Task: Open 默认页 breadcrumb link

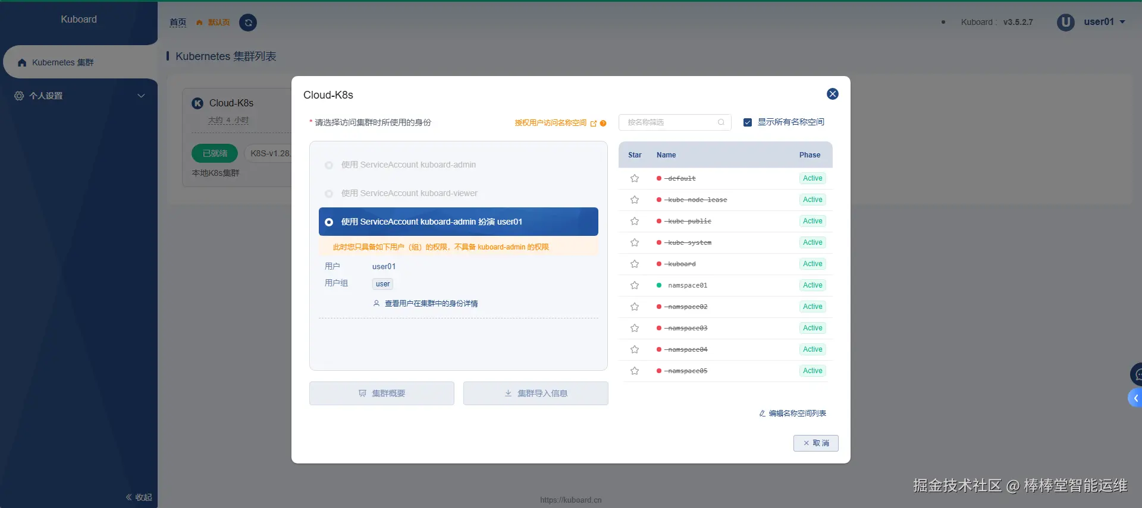Action: (x=214, y=23)
